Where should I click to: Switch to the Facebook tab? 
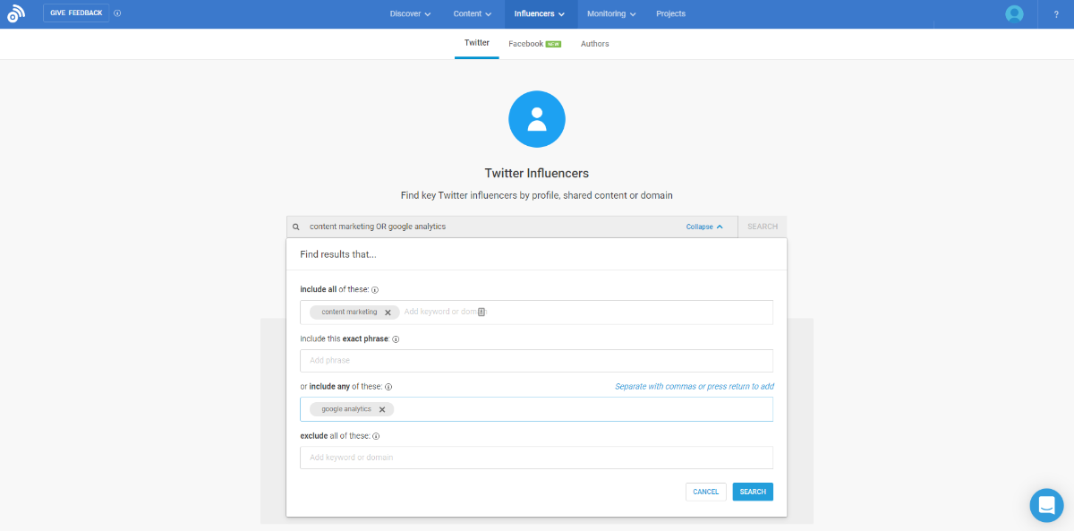click(x=527, y=42)
